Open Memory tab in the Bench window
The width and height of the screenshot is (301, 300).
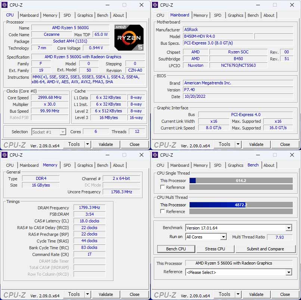click(201, 165)
